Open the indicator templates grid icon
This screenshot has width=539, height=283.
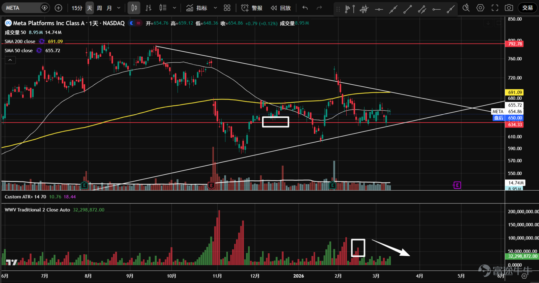[227, 8]
